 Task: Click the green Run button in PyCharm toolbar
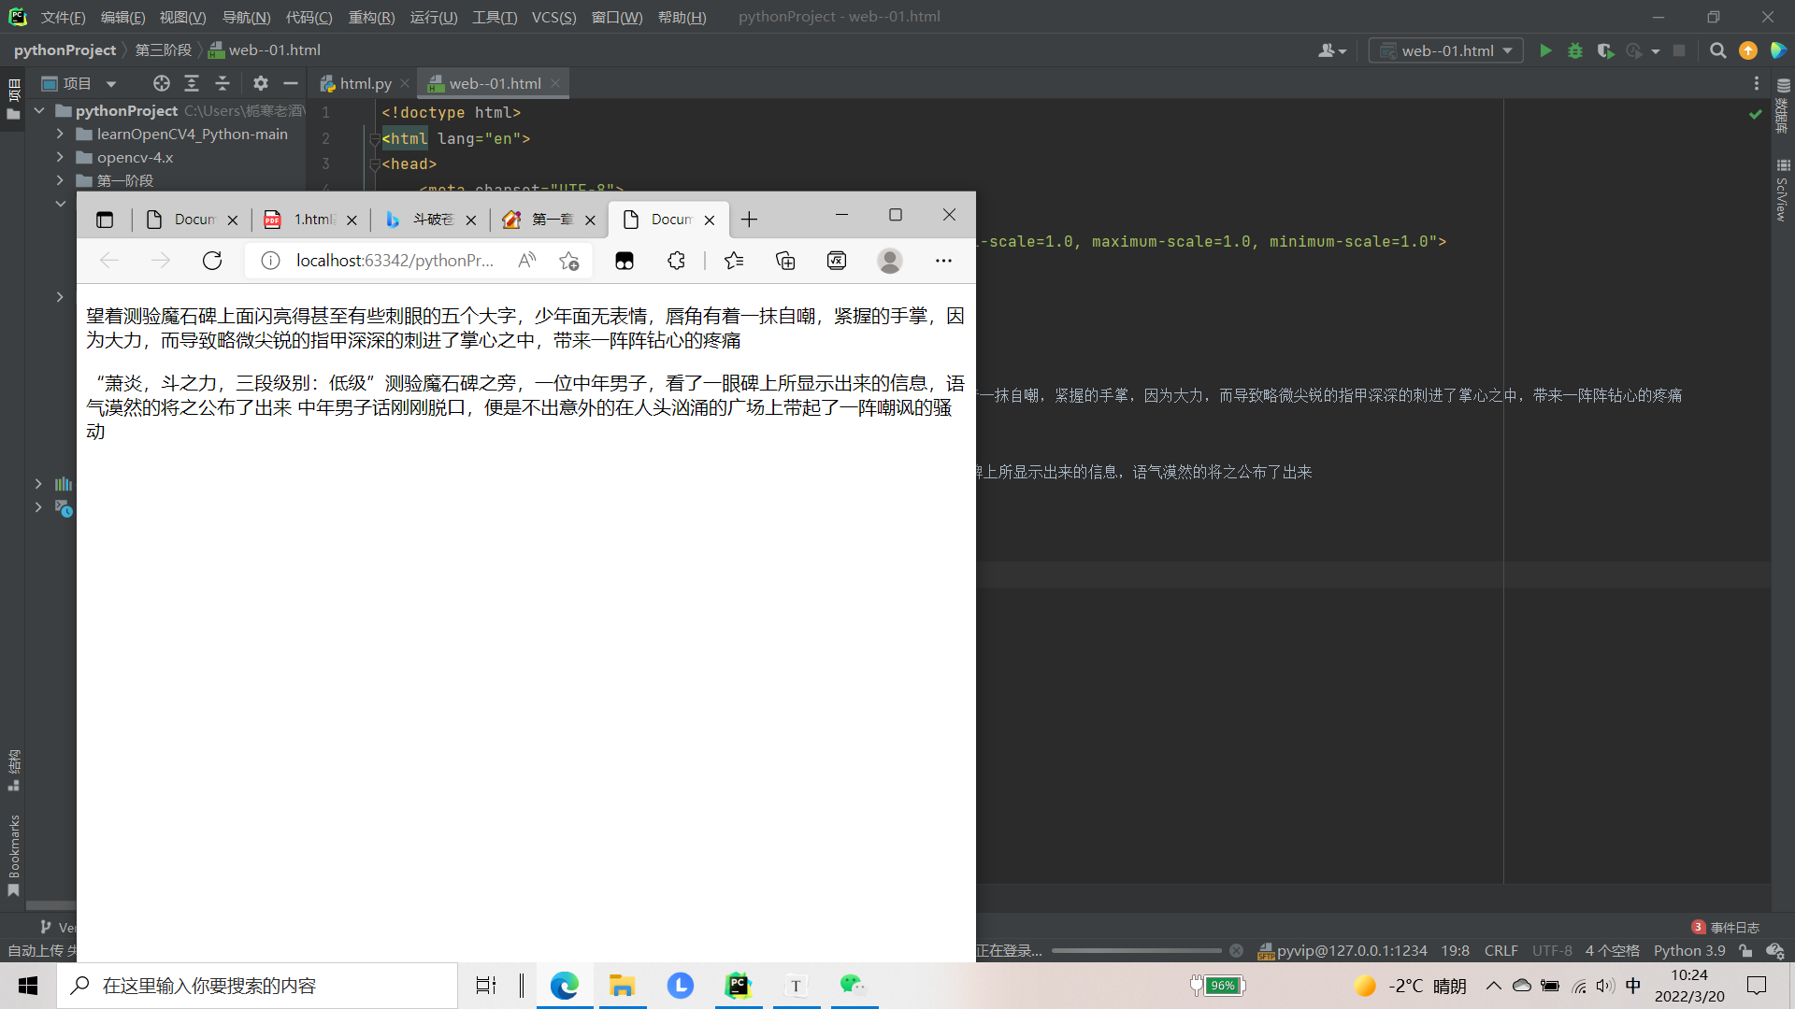point(1545,50)
